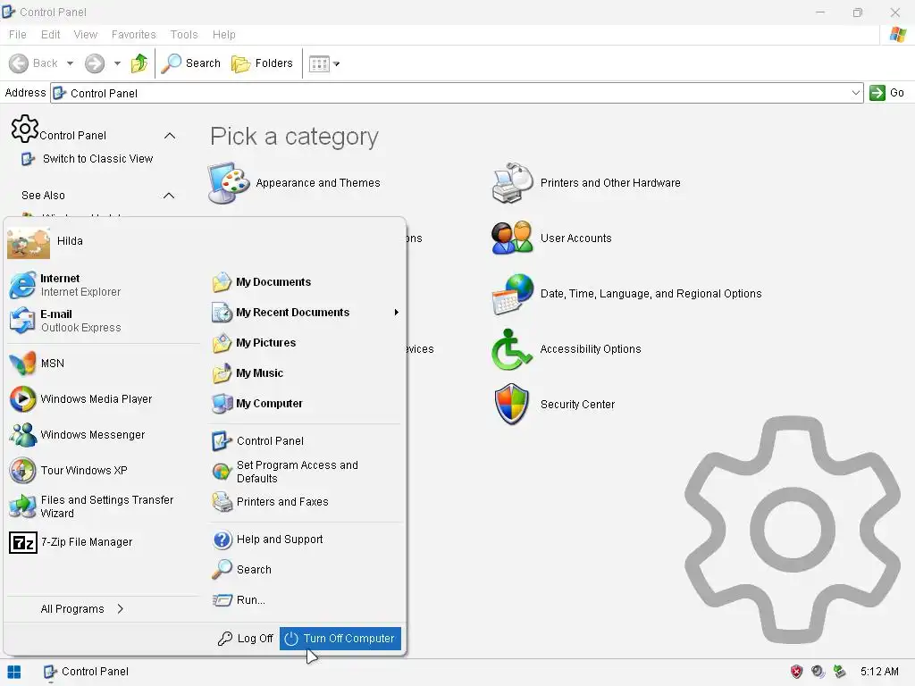Open Security Center category
The width and height of the screenshot is (915, 686).
tap(553, 405)
